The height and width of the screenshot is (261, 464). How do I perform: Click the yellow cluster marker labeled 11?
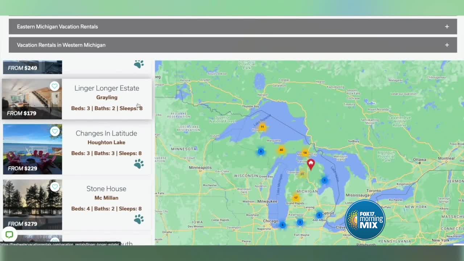pos(262,127)
